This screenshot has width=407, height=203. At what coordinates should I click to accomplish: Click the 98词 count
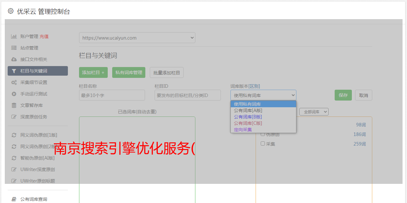click(361, 125)
